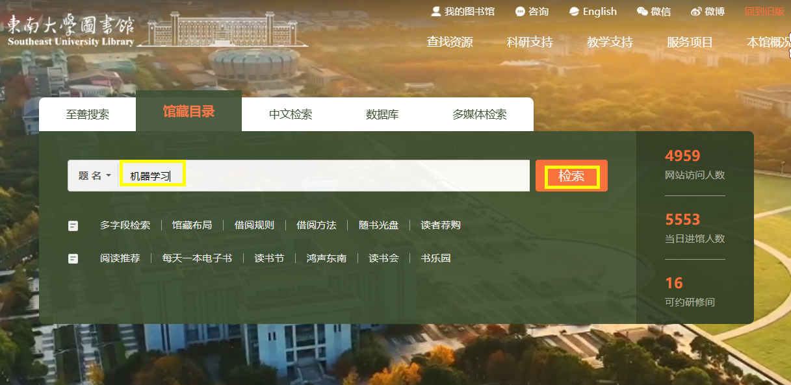Open the 数据库 tab
791x385 pixels.
point(382,114)
